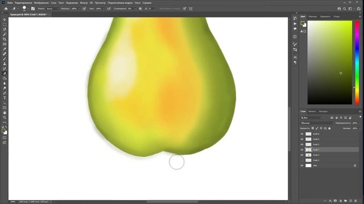364x204 pixels.
Task: Click foreground color swatch in Color panel
Action: [302, 23]
